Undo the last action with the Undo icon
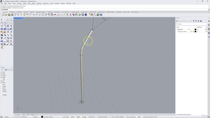Image resolution: width=210 pixels, height=118 pixels. tap(28, 14)
